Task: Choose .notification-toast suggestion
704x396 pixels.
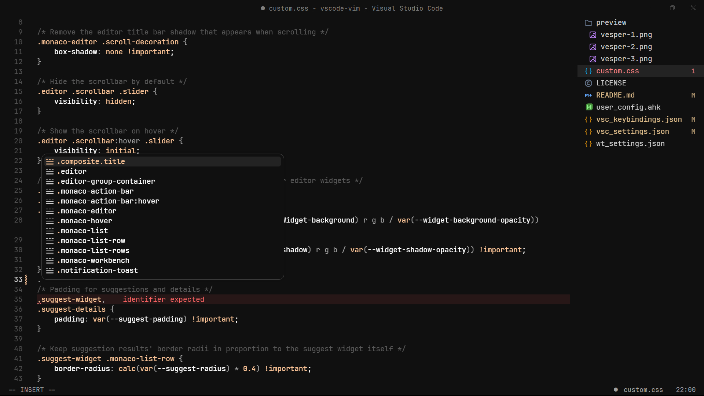Action: click(x=162, y=271)
